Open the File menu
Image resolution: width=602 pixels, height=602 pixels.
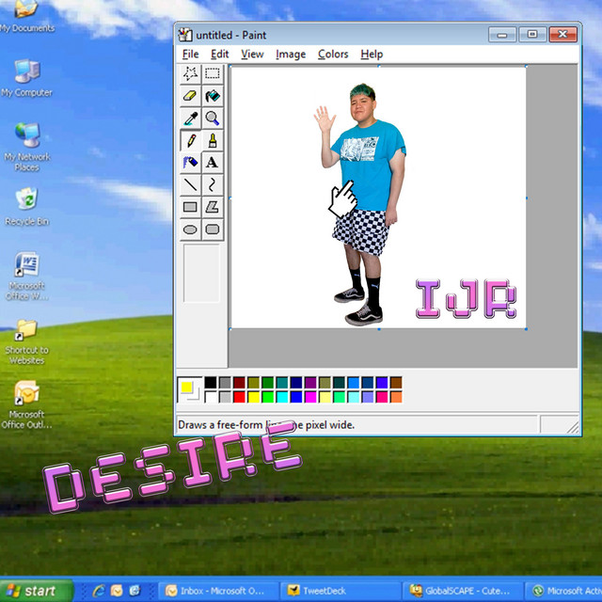[x=190, y=55]
